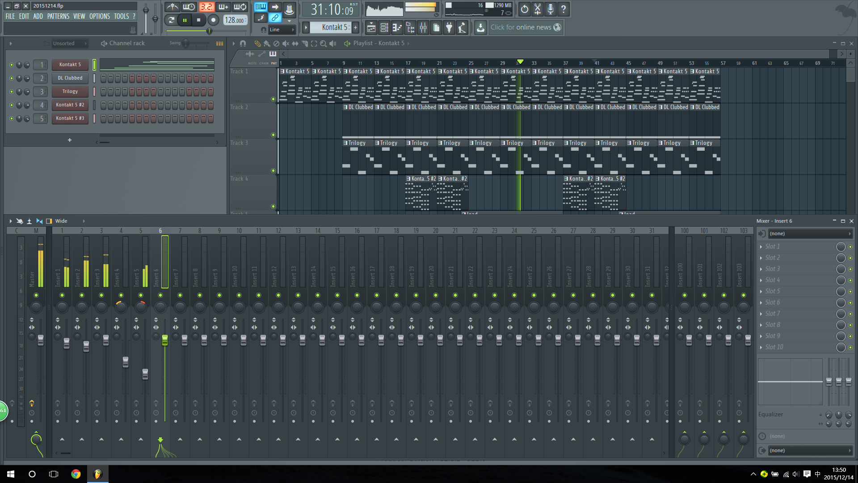Mute the DL Clubbed channel LED
Image resolution: width=858 pixels, height=483 pixels.
coord(12,78)
